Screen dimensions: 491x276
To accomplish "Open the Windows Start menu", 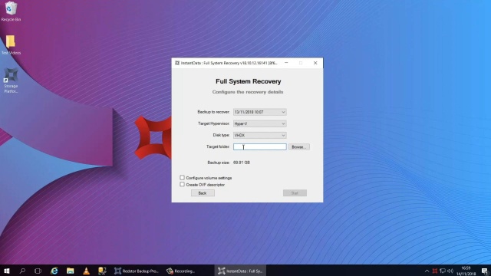I will [x=7, y=271].
